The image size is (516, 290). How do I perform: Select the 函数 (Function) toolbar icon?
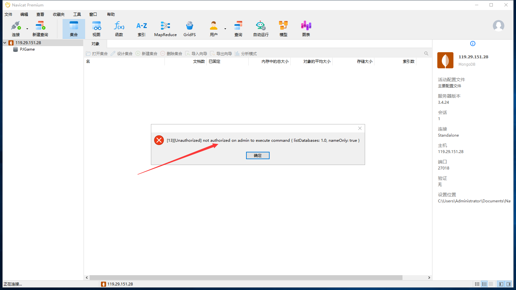point(119,29)
